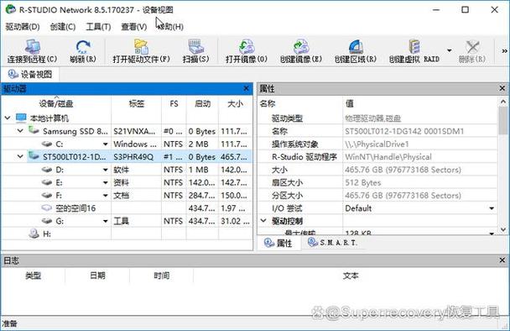Viewport: 510px width, 331px height.
Task: Click the 512 Bytes sector size value
Action: (x=420, y=182)
